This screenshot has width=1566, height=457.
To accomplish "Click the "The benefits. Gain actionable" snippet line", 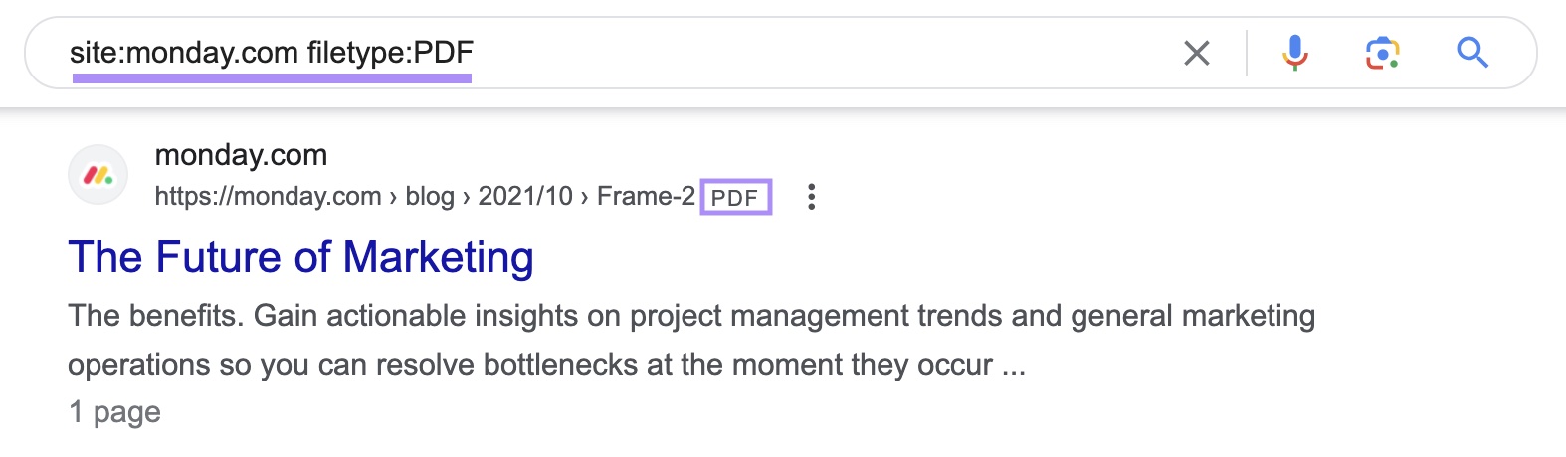I will point(690,316).
